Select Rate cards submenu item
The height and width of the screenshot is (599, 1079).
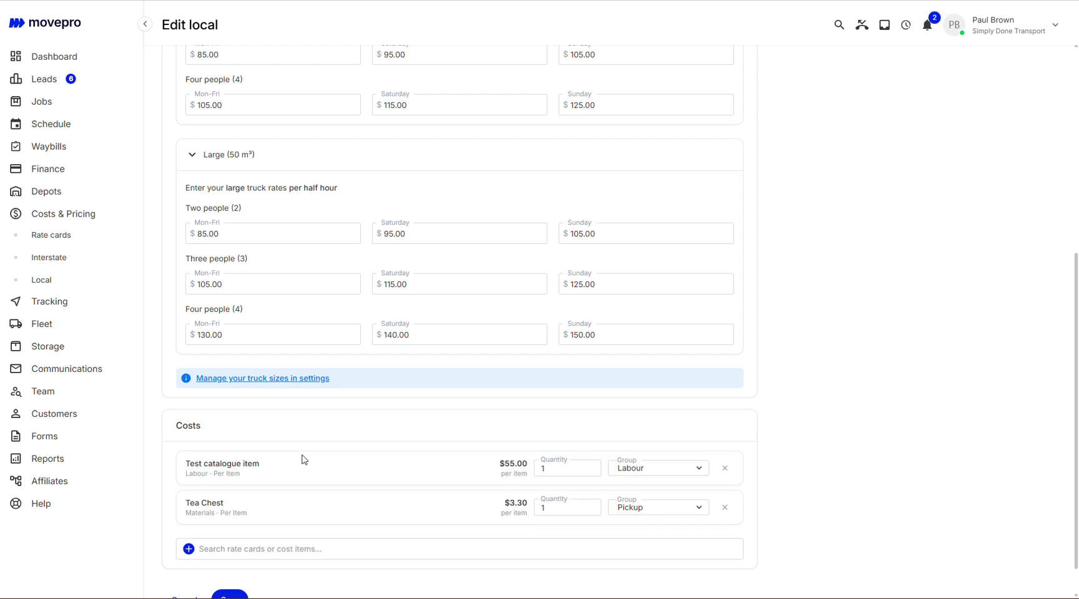pyautogui.click(x=51, y=235)
